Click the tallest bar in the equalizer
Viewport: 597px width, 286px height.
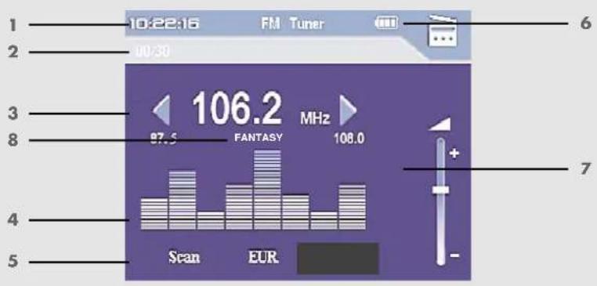coord(267,190)
